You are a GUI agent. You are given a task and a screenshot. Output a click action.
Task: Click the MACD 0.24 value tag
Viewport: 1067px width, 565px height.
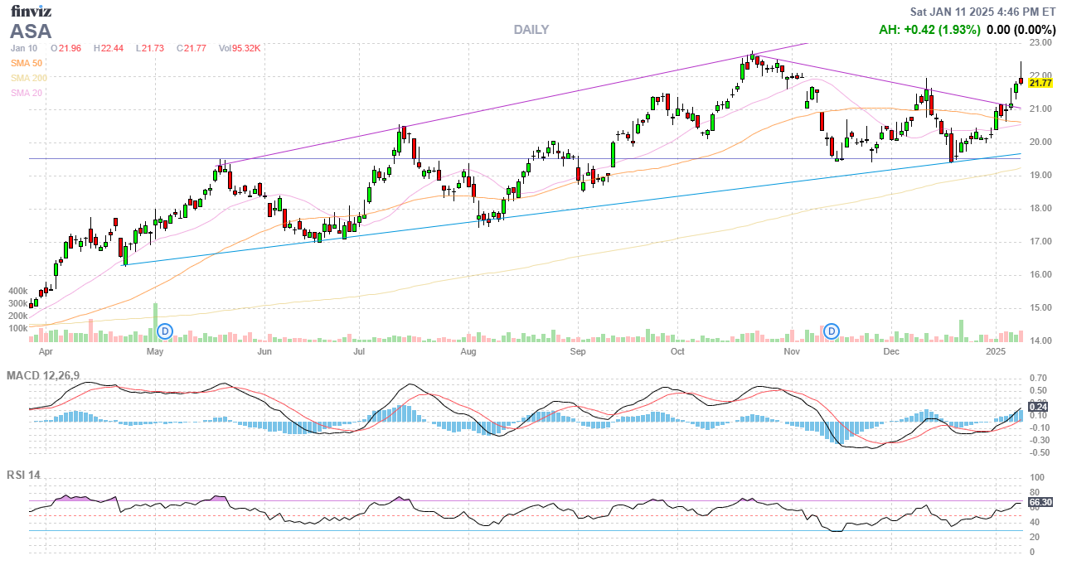[1040, 406]
